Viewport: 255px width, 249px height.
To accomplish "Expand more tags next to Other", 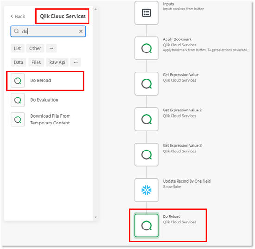I will click(51, 48).
